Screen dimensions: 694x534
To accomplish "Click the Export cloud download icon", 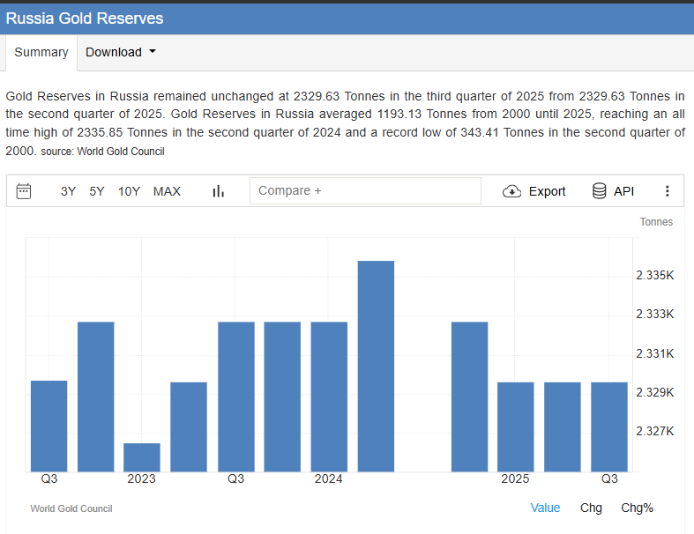I will (x=511, y=191).
